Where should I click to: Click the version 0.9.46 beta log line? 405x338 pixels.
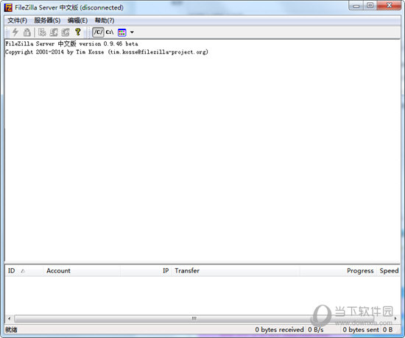[x=71, y=43]
